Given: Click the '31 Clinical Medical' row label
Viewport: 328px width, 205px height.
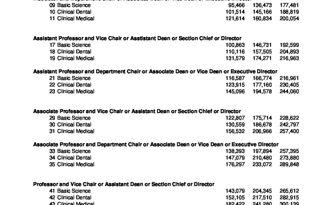Looking at the screenshot, I should (72, 132).
